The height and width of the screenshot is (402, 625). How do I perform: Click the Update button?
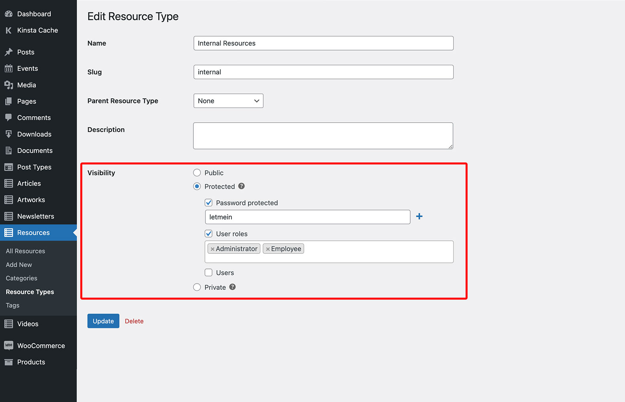103,321
